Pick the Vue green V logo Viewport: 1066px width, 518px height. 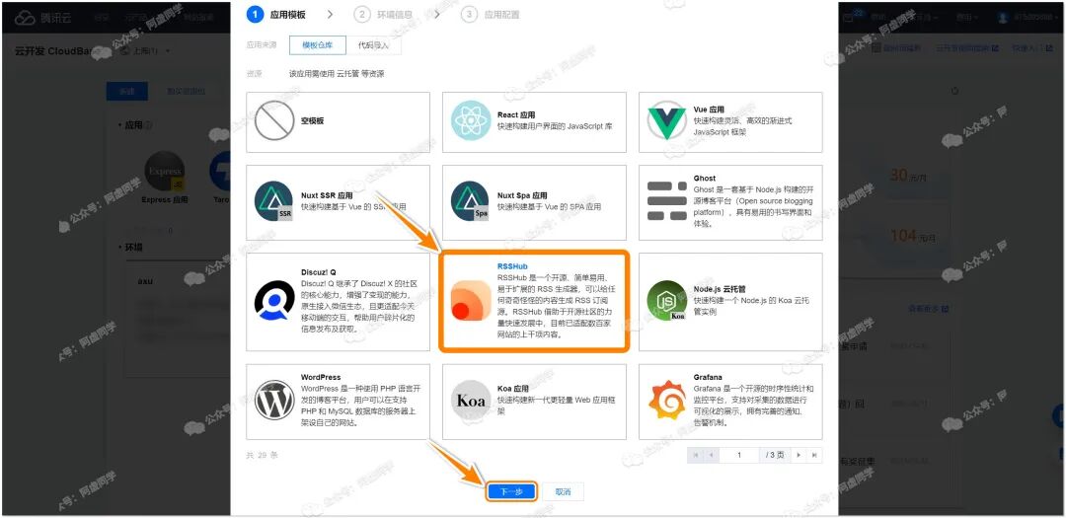pyautogui.click(x=667, y=120)
